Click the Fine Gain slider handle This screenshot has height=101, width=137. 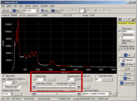(x=70, y=86)
